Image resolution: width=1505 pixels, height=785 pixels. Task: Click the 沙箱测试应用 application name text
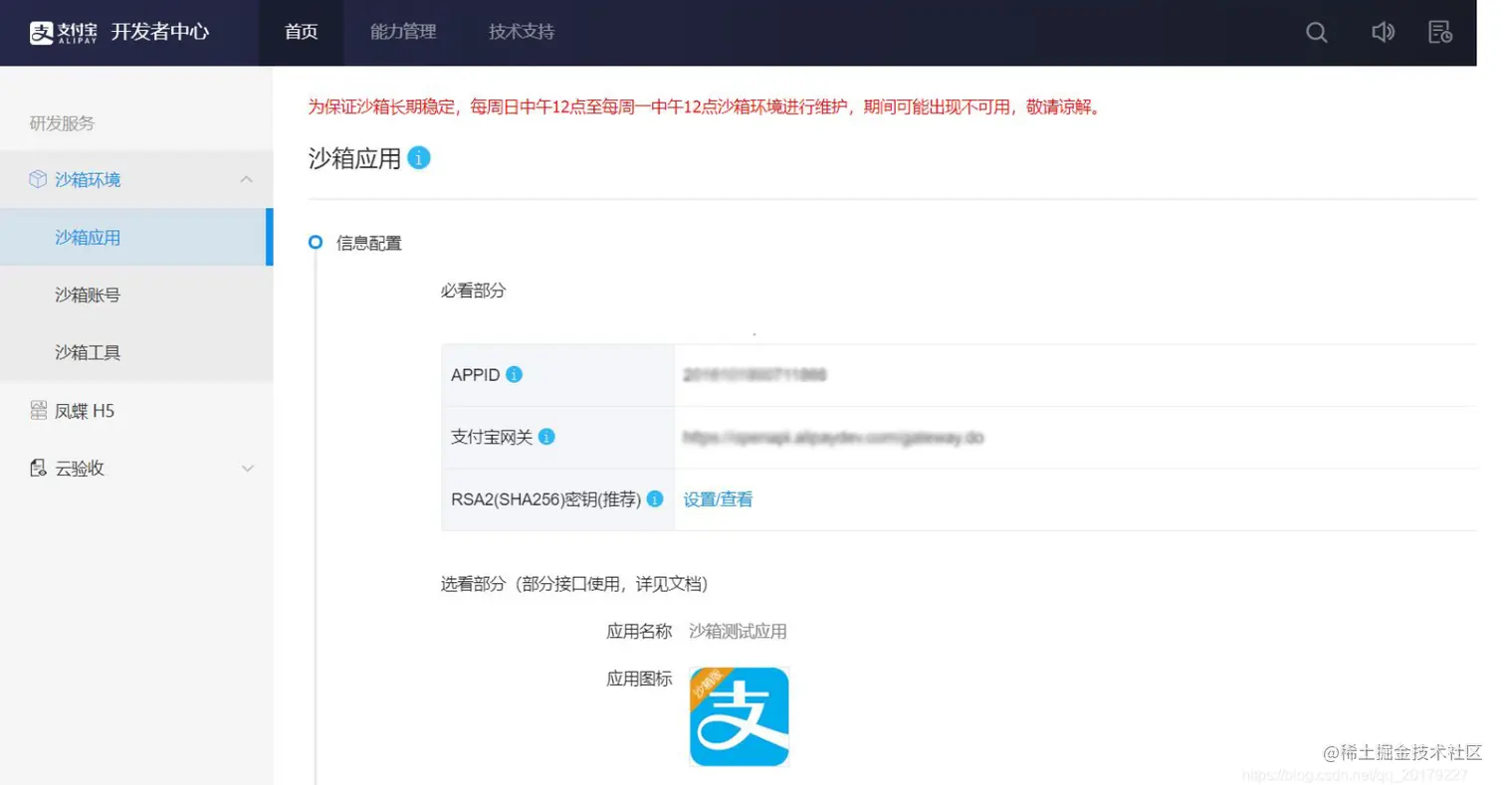click(738, 631)
